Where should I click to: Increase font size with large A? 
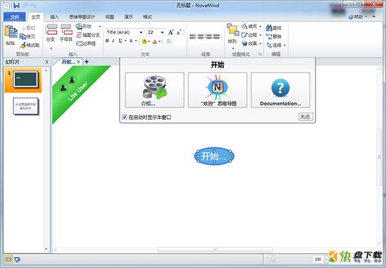(171, 32)
